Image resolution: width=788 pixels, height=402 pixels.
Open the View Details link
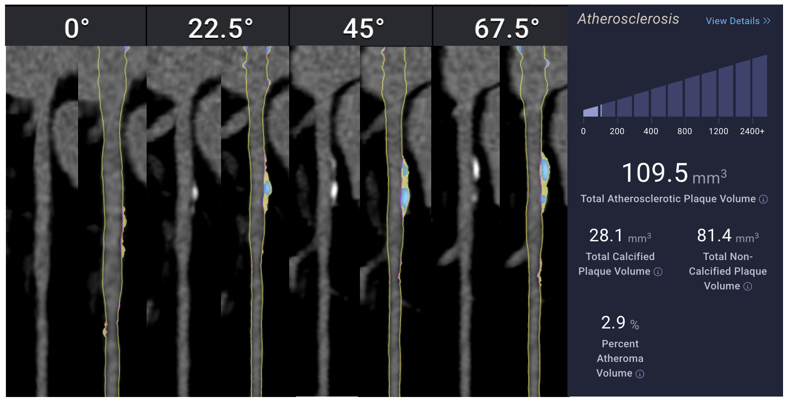coord(732,21)
